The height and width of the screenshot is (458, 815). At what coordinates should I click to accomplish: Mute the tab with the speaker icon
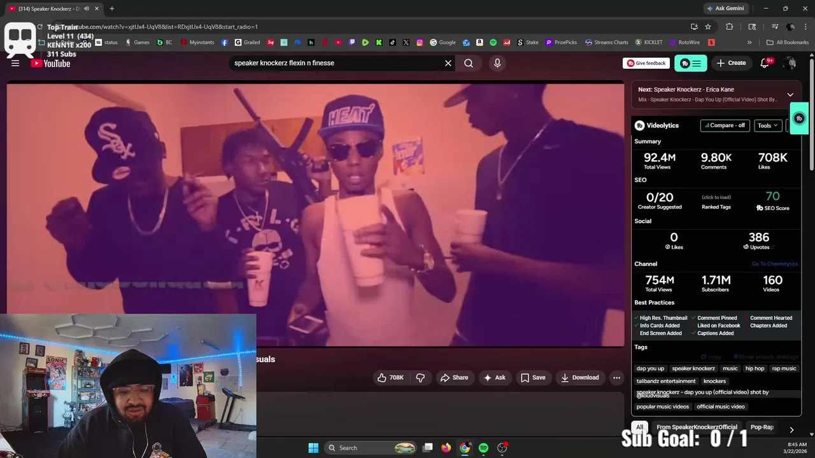pos(87,8)
